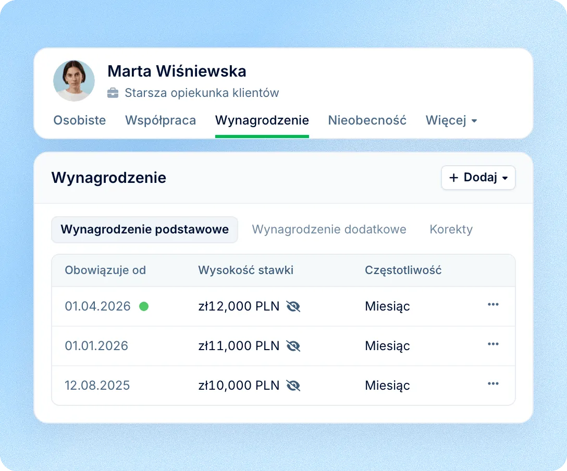Viewport: 567px width, 471px height.
Task: Click green active indicator next to 01.04.2026
Action: (x=144, y=306)
